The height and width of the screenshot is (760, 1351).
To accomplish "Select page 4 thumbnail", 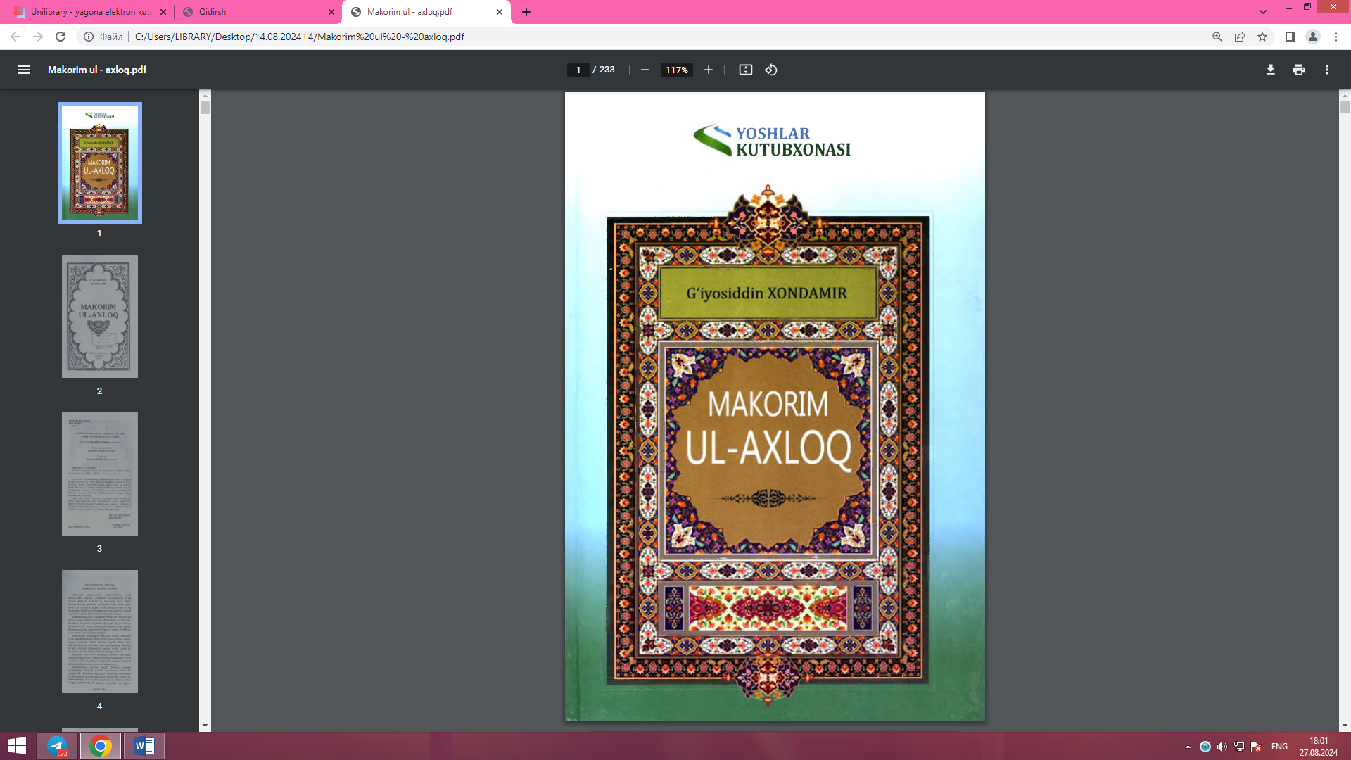I will tap(100, 632).
